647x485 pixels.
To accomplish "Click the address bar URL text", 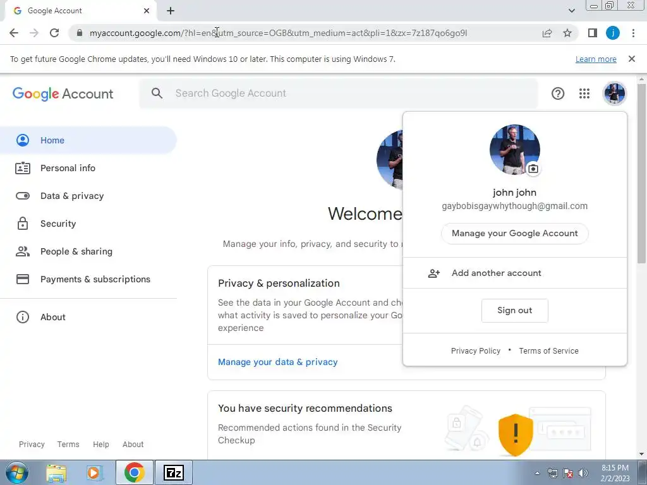I will pos(279,33).
